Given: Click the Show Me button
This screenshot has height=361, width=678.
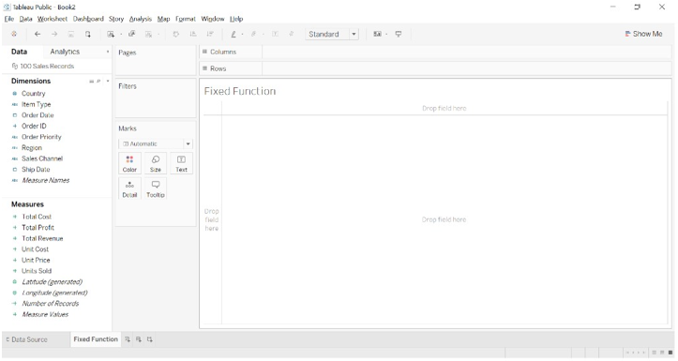Looking at the screenshot, I should [643, 34].
